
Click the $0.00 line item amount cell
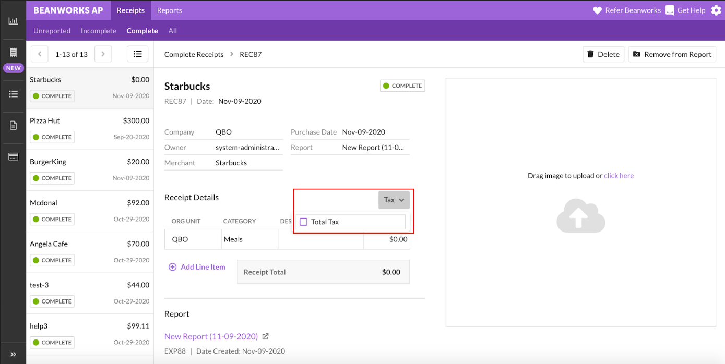[387, 239]
